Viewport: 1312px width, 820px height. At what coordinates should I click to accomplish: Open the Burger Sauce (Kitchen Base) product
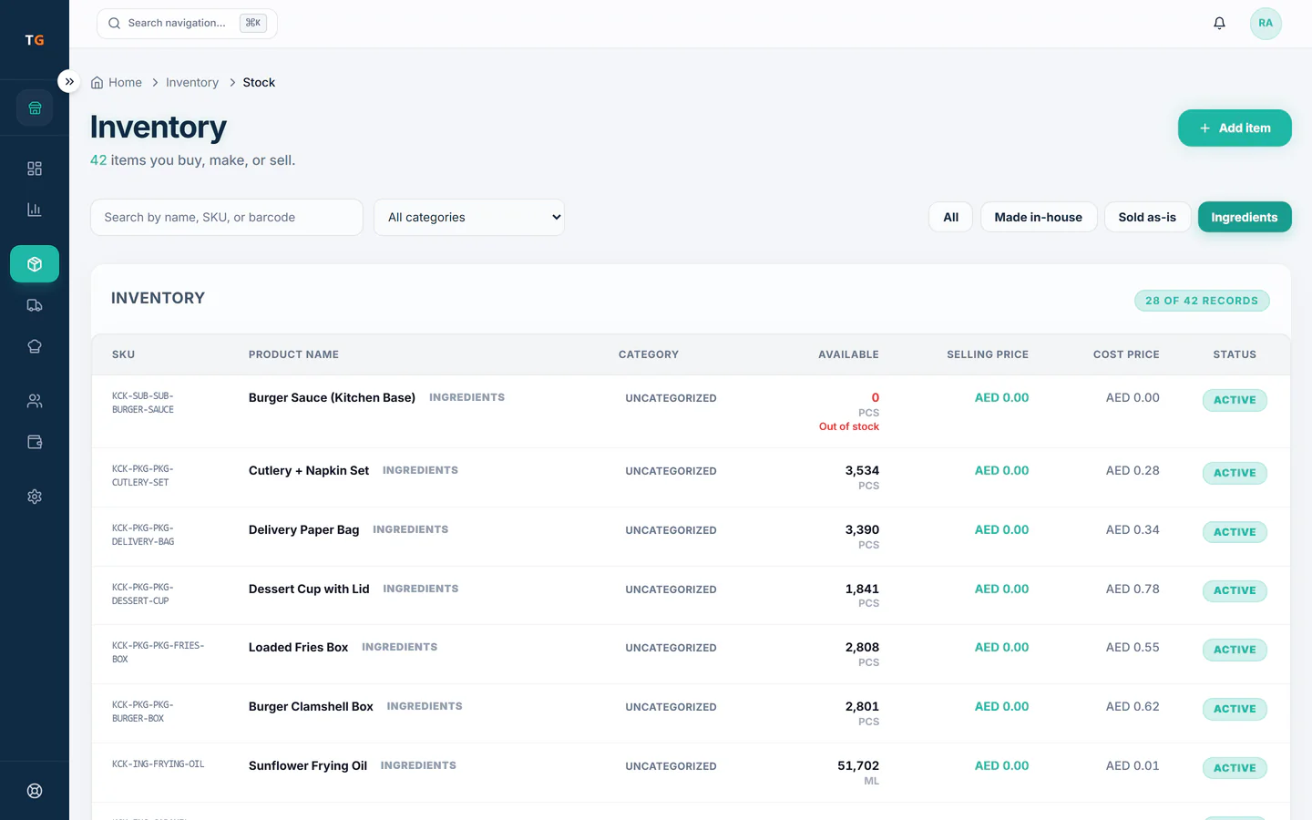(x=332, y=398)
